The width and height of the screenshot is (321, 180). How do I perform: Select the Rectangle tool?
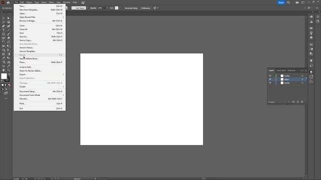4,34
